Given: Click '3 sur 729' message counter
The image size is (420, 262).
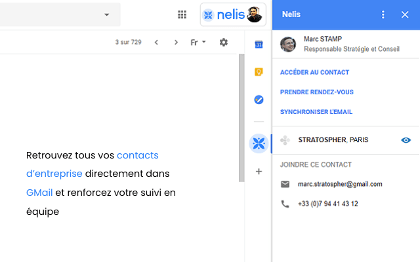Looking at the screenshot, I should [129, 42].
